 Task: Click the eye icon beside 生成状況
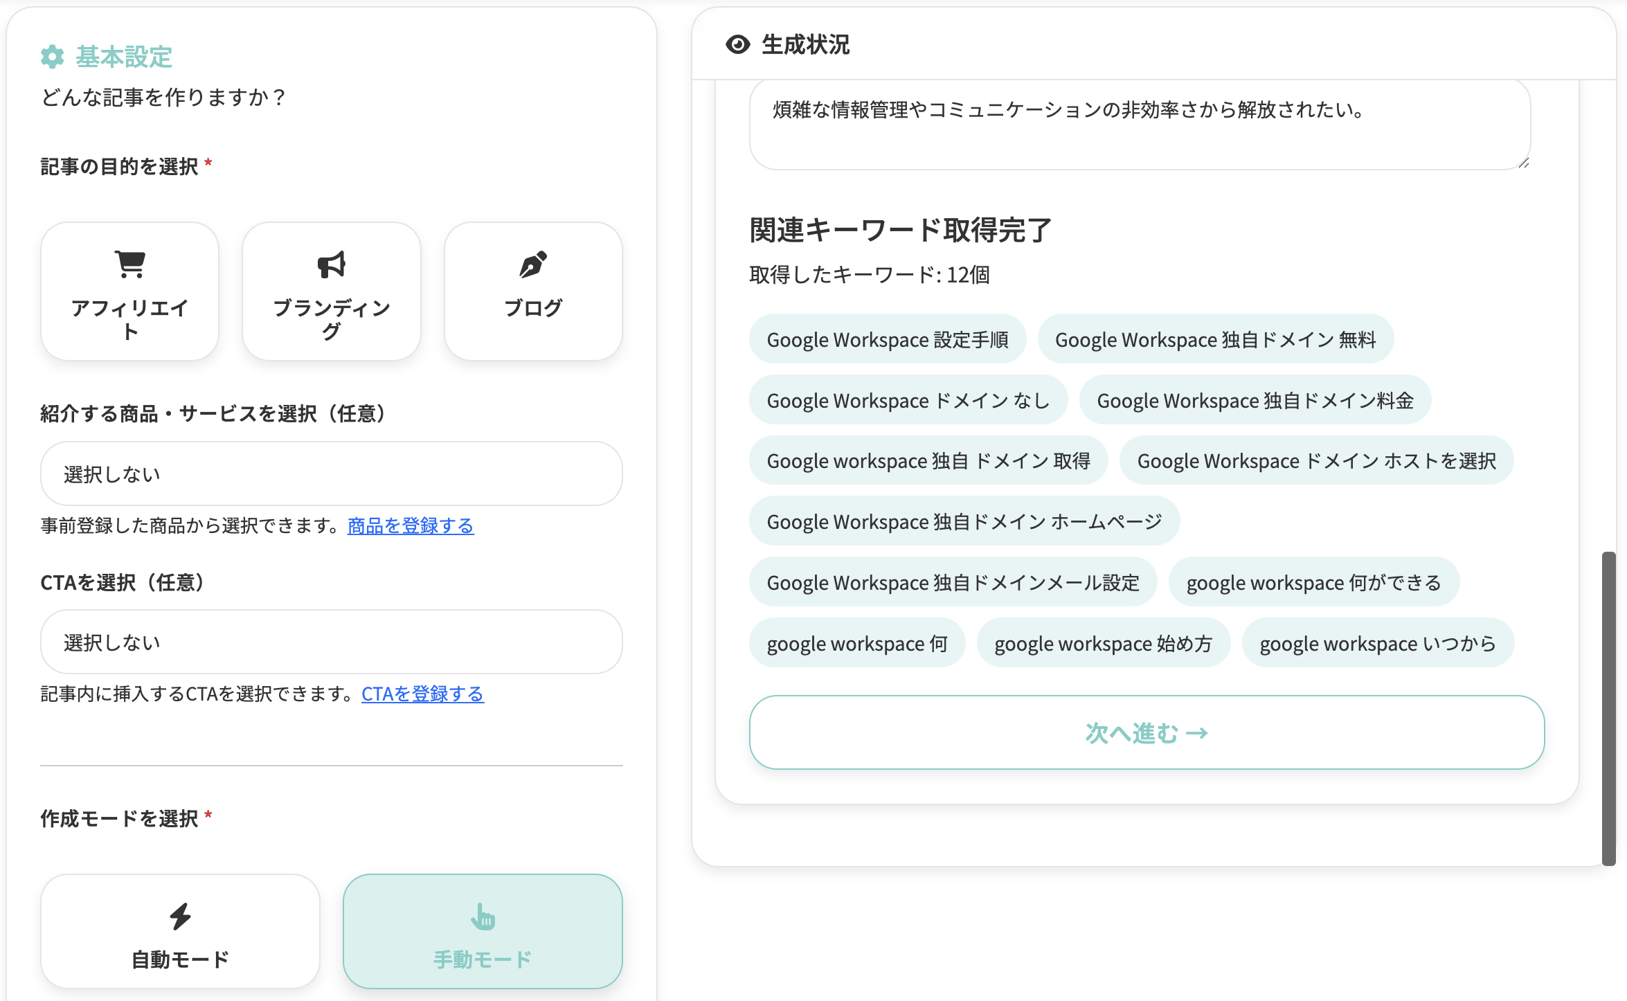point(737,45)
